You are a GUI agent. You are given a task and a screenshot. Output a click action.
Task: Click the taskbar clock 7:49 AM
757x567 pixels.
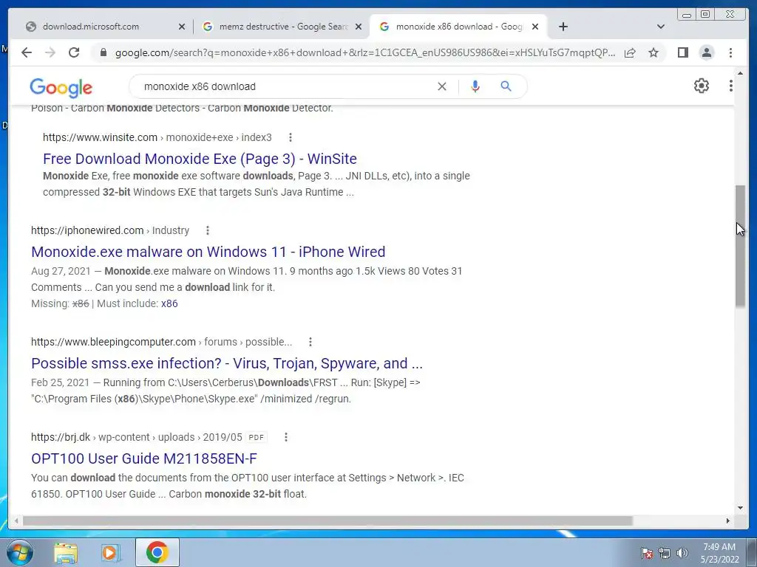click(719, 553)
